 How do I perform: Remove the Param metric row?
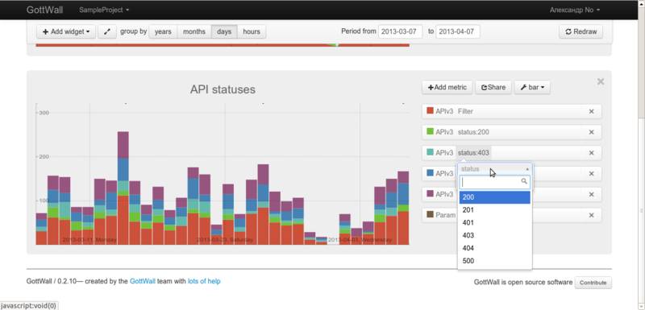(x=591, y=215)
